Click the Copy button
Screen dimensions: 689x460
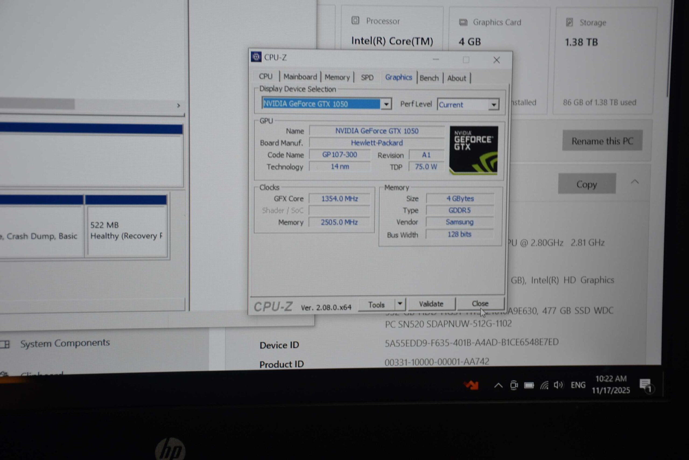pos(586,184)
